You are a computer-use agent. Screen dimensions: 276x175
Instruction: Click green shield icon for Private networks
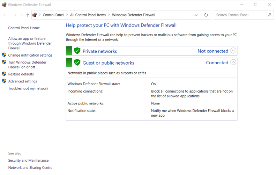click(x=77, y=51)
